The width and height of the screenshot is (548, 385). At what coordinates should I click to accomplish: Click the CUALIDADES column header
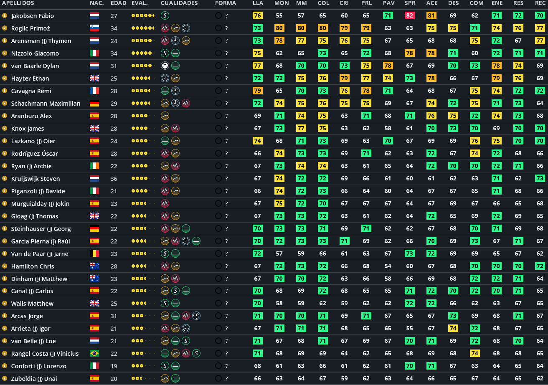179,3
